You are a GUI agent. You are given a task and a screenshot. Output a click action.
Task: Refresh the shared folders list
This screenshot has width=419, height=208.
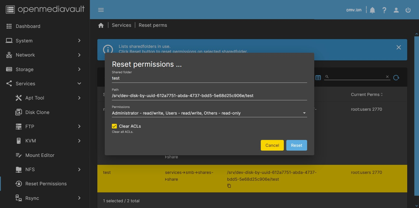point(396,78)
